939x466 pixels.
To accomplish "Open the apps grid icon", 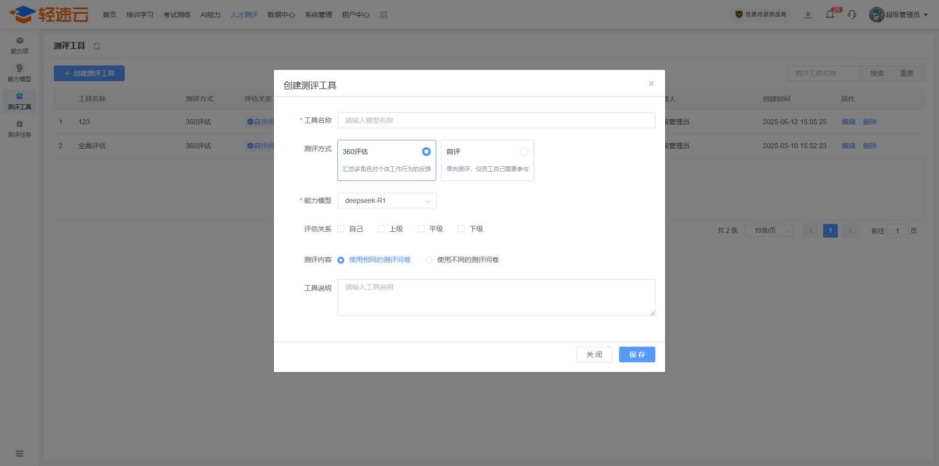I will 383,15.
